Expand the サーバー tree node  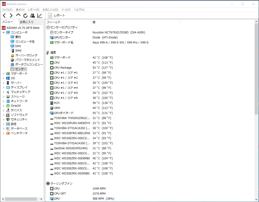(x=4, y=83)
